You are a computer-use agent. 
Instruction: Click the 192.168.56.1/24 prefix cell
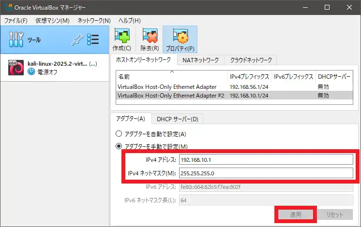point(249,87)
